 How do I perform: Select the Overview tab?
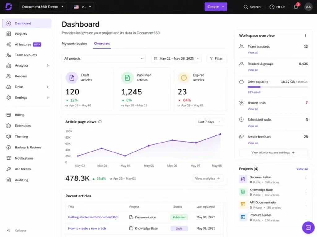tap(102, 44)
